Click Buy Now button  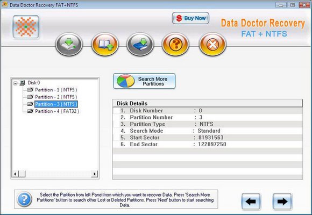(190, 18)
